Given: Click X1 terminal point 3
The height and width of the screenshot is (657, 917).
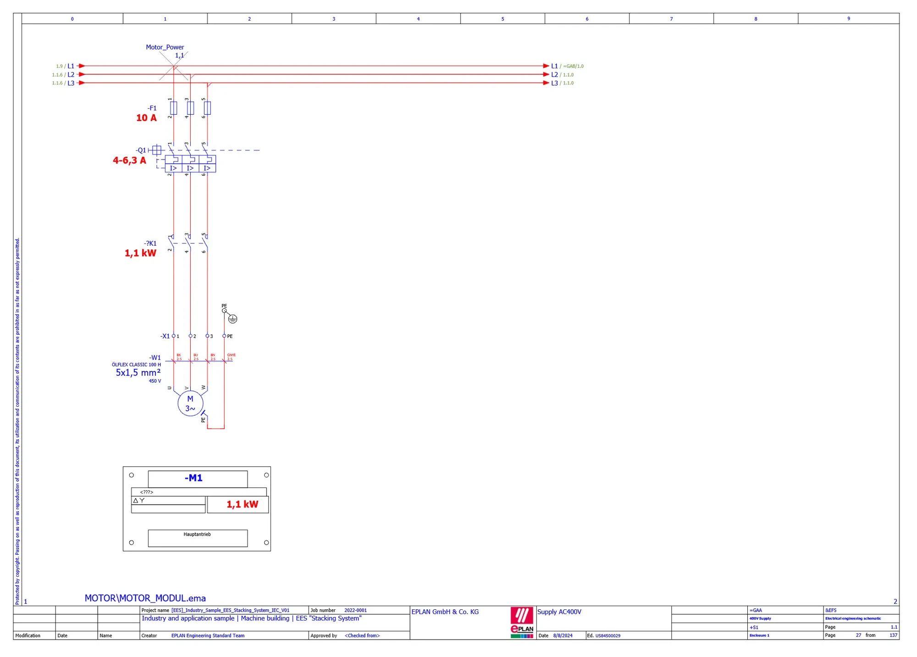Looking at the screenshot, I should coord(207,336).
